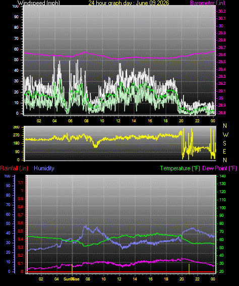Click the S compass direction label

tap(224, 144)
